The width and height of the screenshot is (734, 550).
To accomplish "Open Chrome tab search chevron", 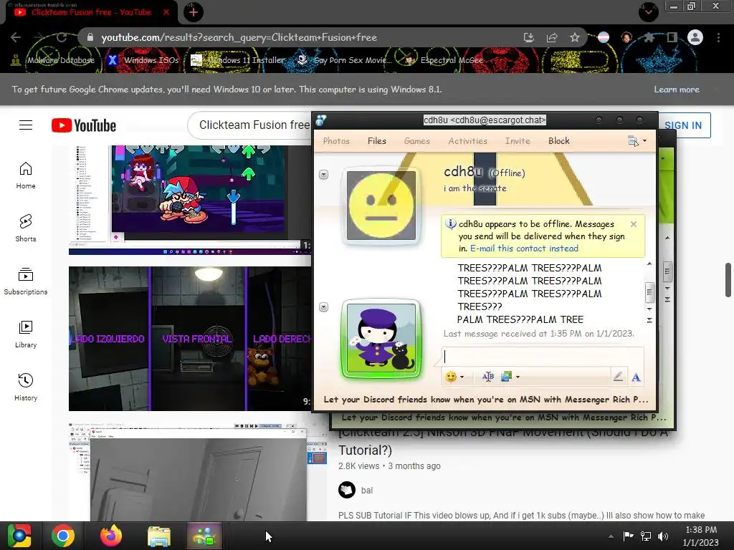I will 648,12.
